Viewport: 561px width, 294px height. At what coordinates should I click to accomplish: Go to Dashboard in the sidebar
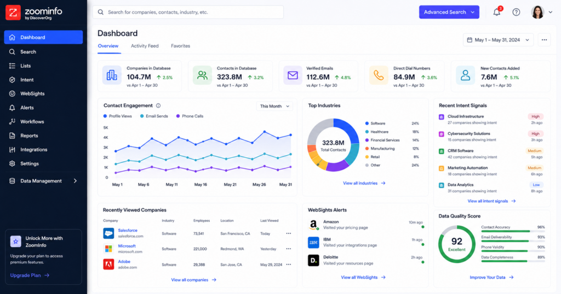coord(43,37)
